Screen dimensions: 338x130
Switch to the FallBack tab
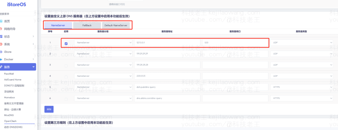coord(87,25)
